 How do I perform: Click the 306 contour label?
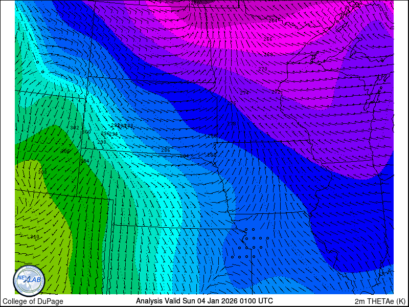click(65, 151)
